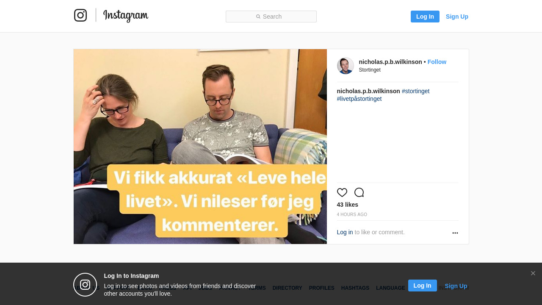Open the three-dot more options menu
This screenshot has width=542, height=305.
[455, 233]
